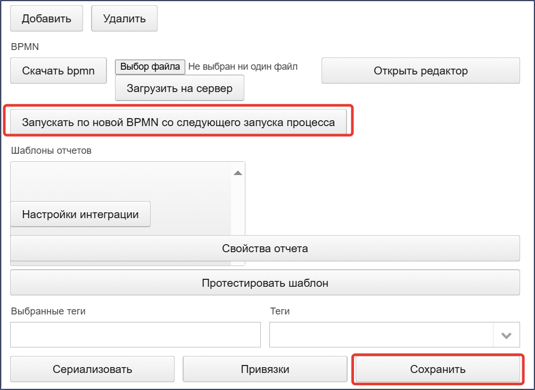Screen dimensions: 535x390
Task: Save changes with Сохранить
Action: 438,369
